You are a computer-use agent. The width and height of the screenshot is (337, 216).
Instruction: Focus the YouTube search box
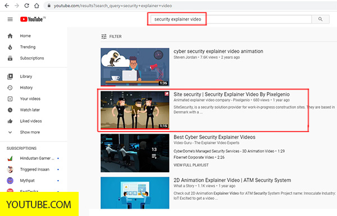coord(231,19)
